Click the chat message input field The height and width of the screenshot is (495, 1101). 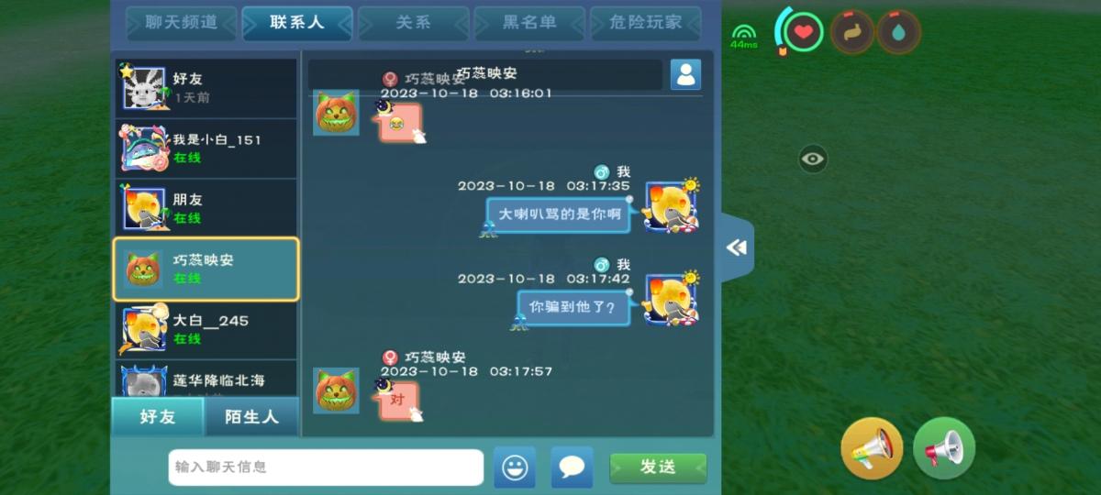coord(326,467)
